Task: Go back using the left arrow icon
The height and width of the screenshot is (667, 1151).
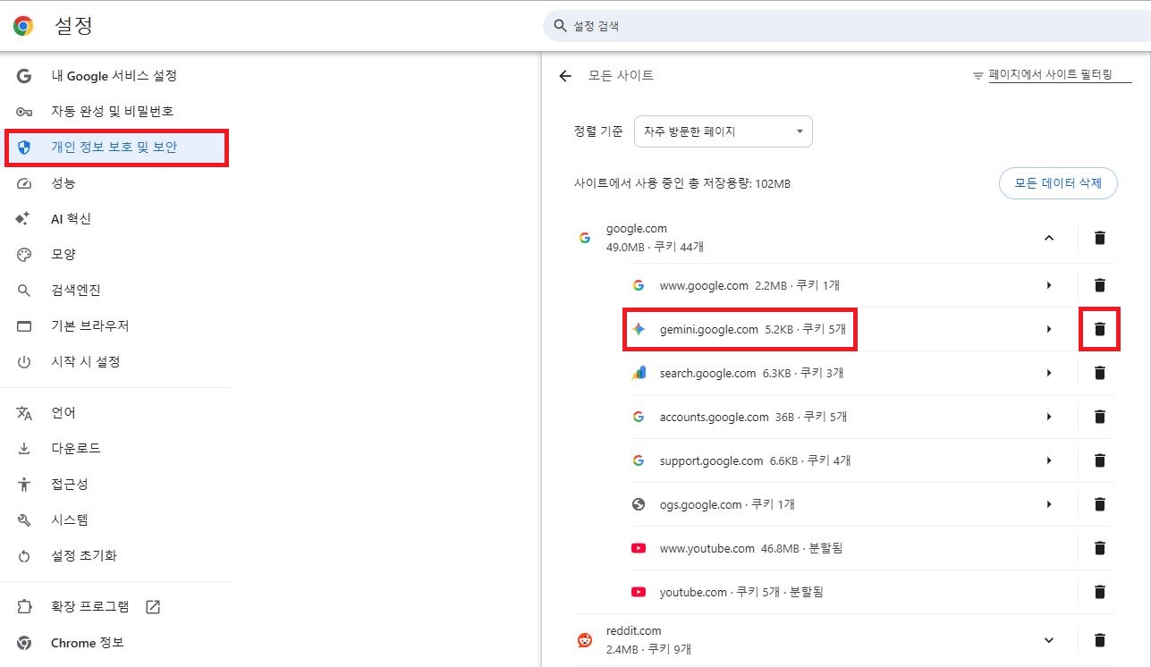Action: point(565,76)
